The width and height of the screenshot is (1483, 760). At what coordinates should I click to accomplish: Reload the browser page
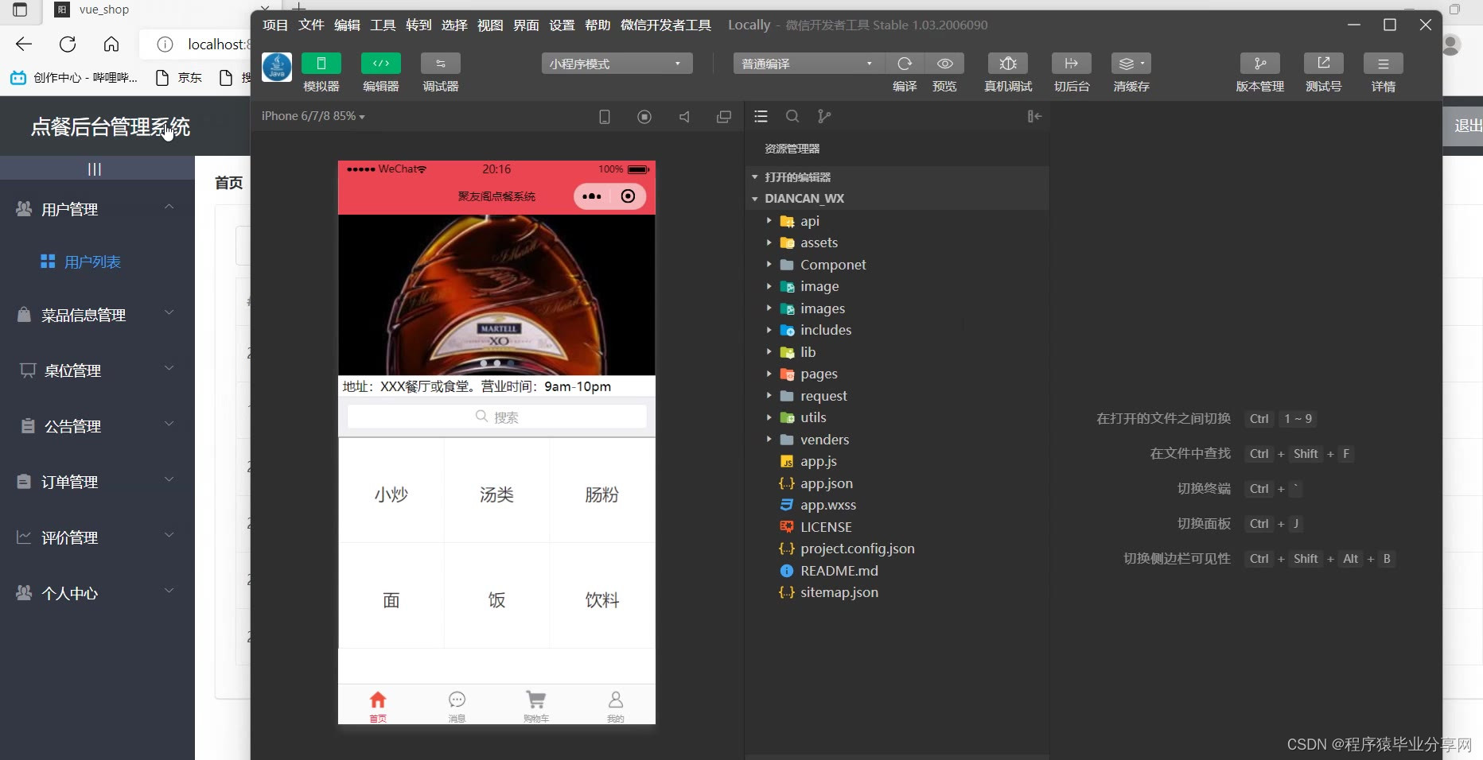pyautogui.click(x=68, y=45)
